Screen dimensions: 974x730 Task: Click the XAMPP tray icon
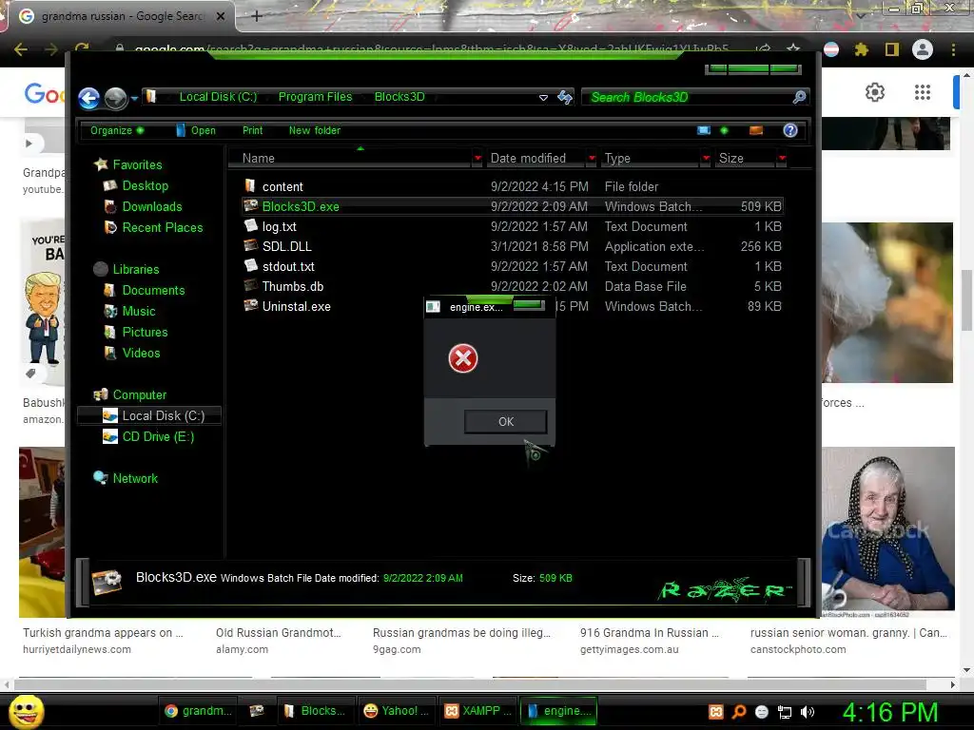[x=715, y=712]
